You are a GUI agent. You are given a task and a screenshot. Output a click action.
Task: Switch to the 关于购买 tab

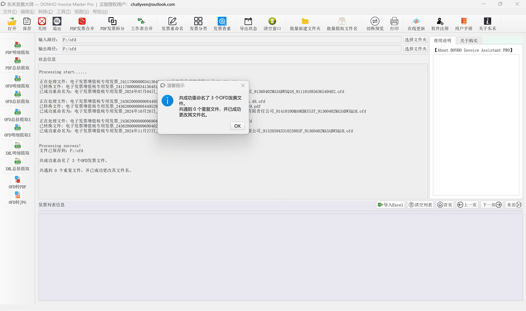click(x=469, y=40)
